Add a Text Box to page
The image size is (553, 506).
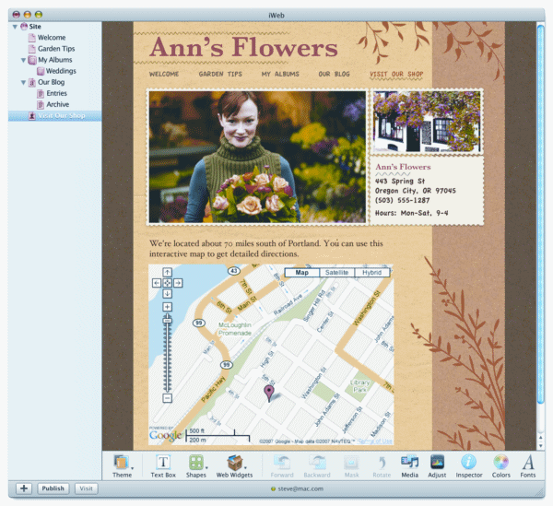pos(163,465)
